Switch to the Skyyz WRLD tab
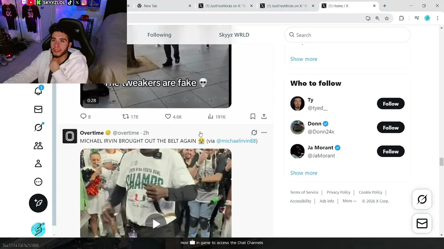Viewport: 444px width, 249px height. 234,35
